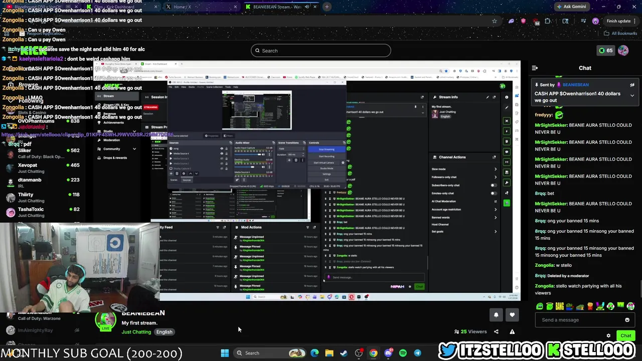Open BEANIEBEAN's live avatar
Screen dimensions: 642x361
point(105,321)
